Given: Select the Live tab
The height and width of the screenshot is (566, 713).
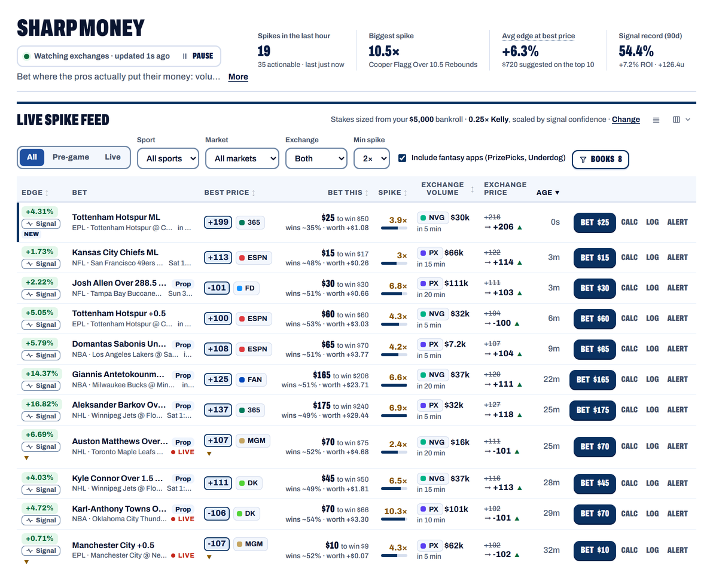Looking at the screenshot, I should coord(113,157).
